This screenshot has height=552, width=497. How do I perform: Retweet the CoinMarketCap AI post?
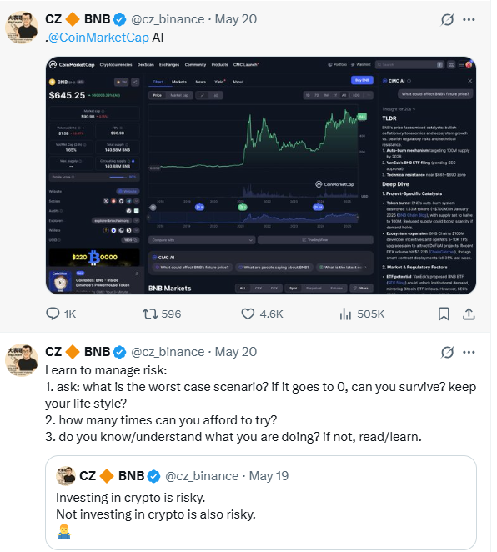tap(150, 314)
